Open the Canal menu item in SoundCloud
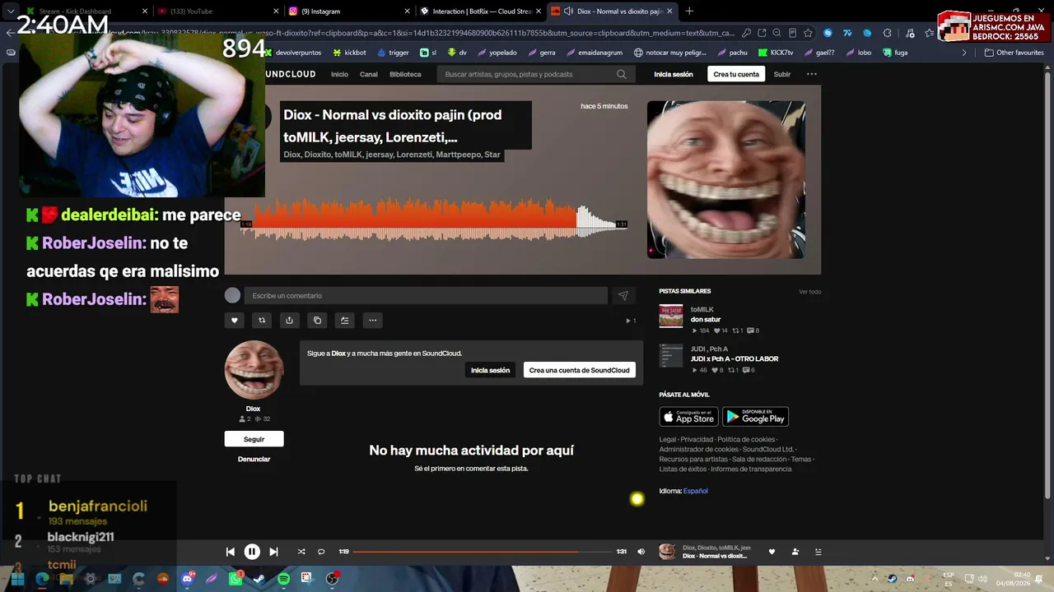 (369, 74)
